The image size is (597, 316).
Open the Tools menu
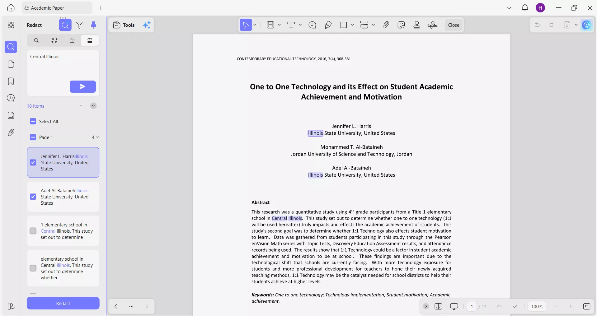coord(124,25)
